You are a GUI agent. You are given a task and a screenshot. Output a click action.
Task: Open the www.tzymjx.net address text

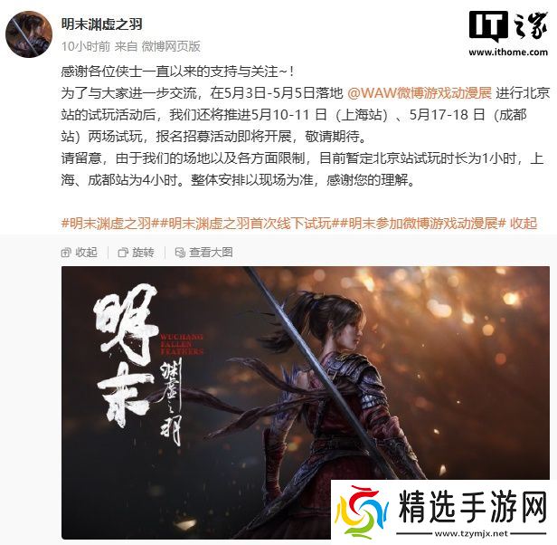[471, 533]
